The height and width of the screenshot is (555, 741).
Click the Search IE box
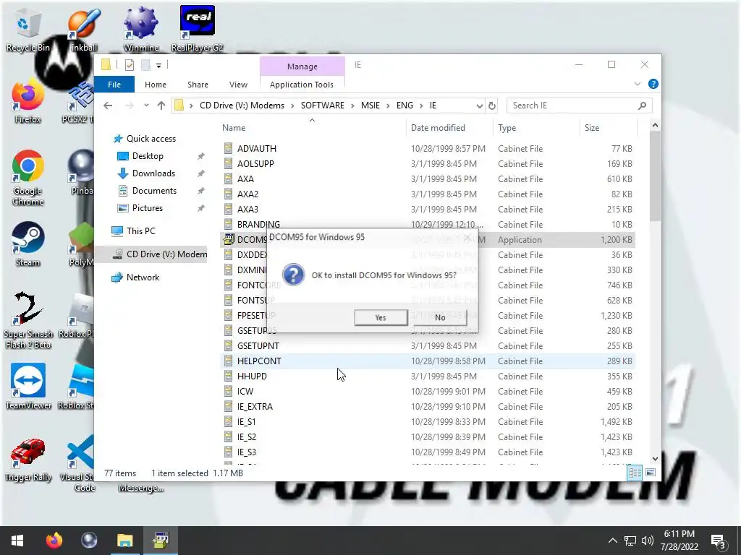[x=580, y=106]
